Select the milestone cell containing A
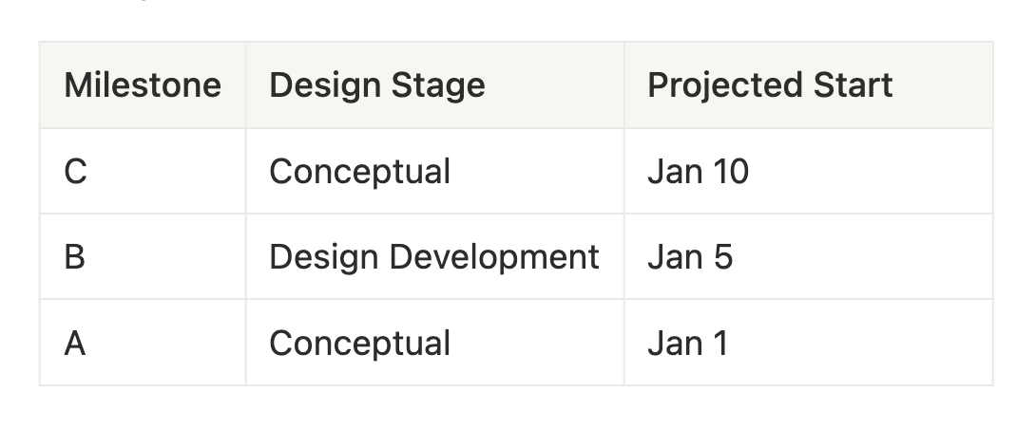Screen dimensions: 1036x429 click(143, 343)
